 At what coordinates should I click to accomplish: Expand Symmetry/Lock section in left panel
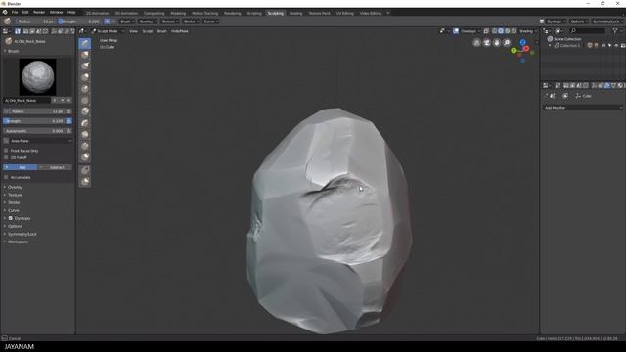point(22,234)
